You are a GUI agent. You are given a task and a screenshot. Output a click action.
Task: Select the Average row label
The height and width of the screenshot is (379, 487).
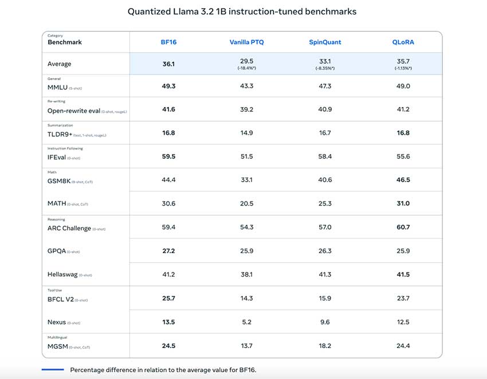tap(60, 64)
